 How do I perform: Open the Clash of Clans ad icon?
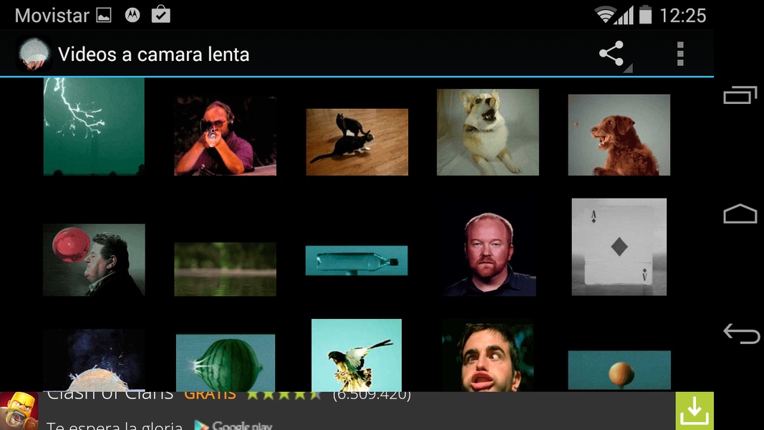pos(19,411)
